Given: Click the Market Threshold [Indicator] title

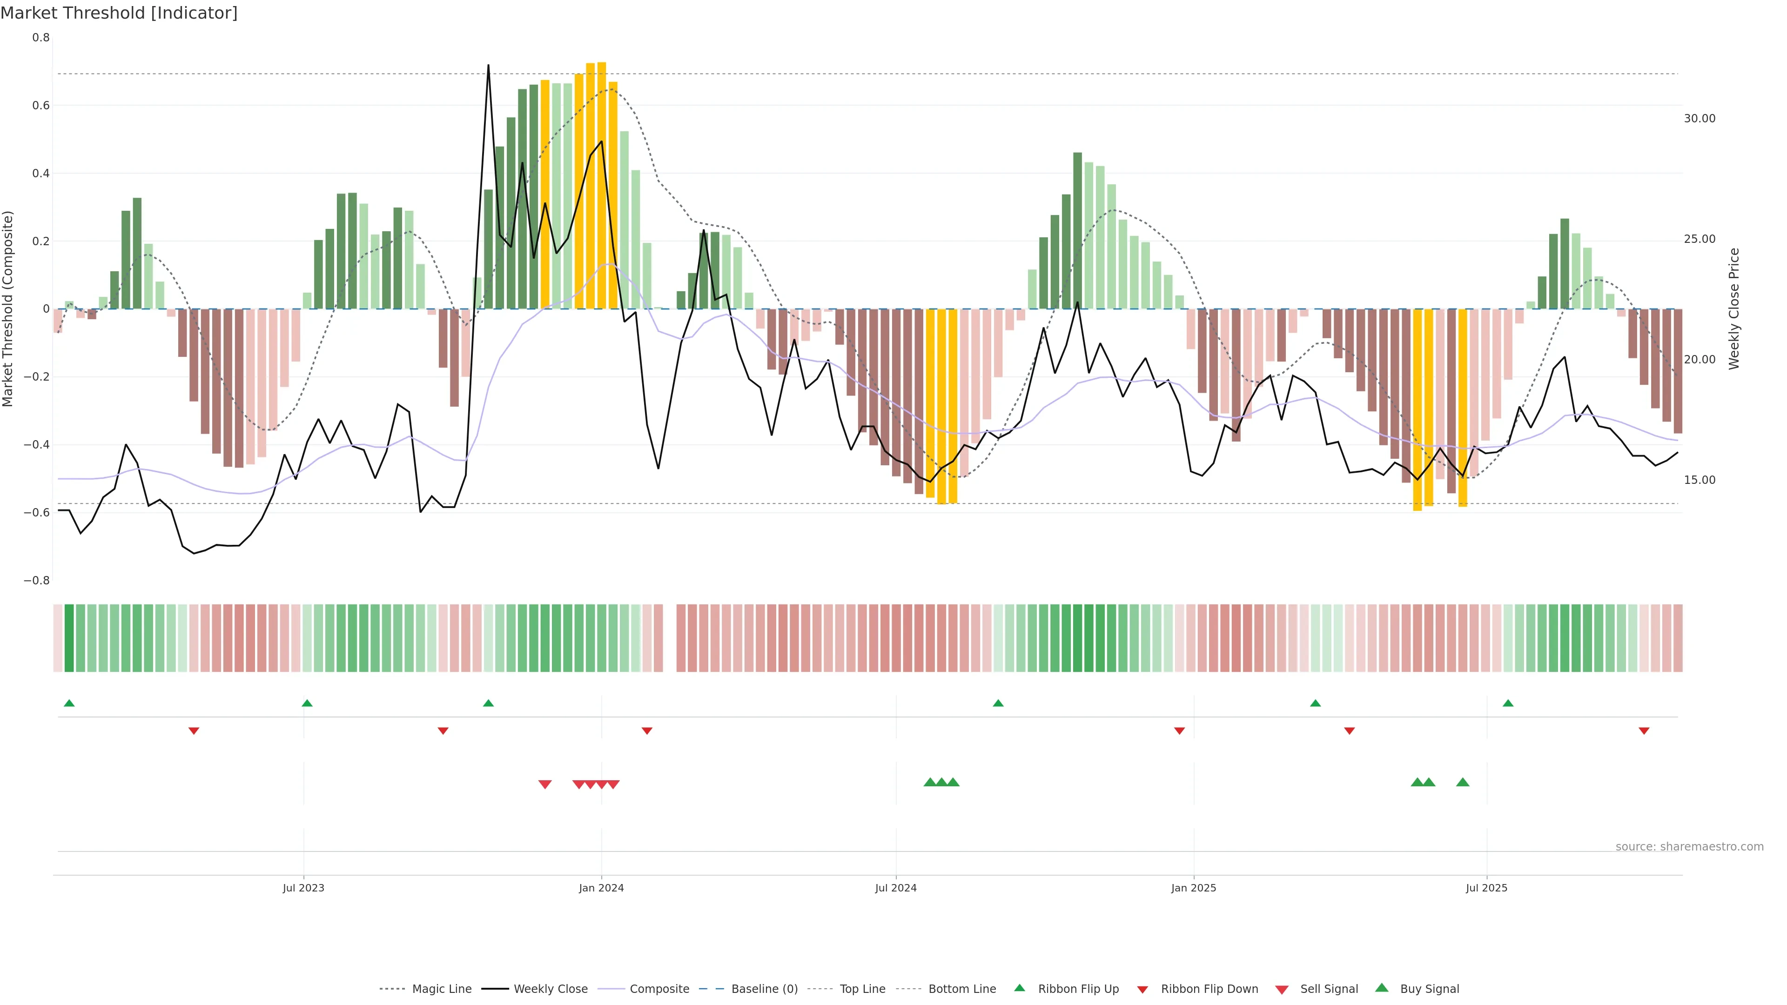Looking at the screenshot, I should (119, 13).
